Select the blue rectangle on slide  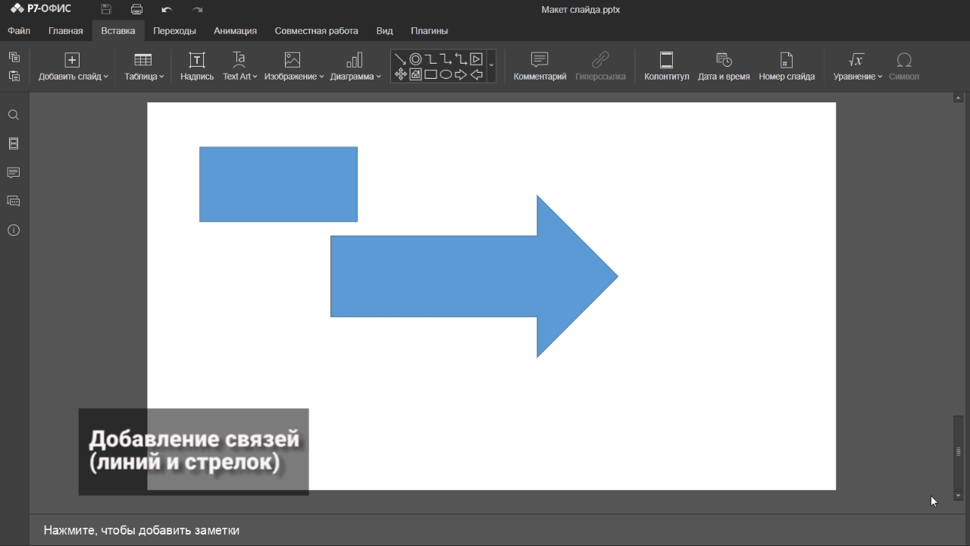(x=278, y=184)
